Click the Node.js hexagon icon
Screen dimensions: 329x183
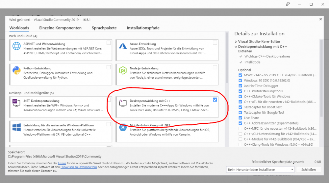[123, 70]
